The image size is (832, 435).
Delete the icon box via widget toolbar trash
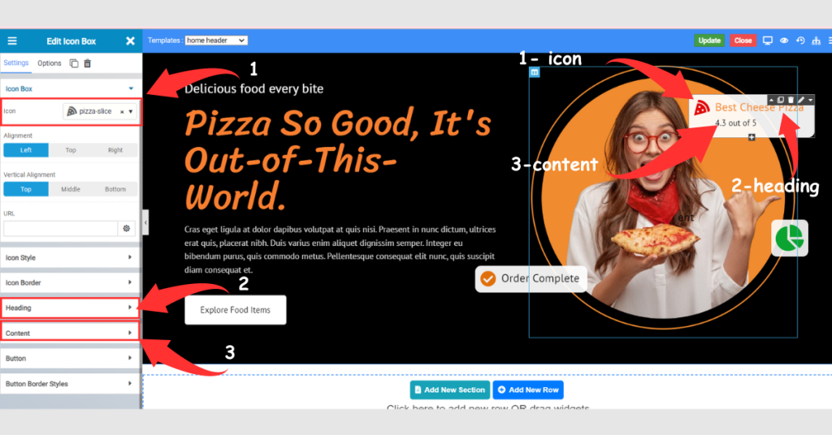pos(791,100)
